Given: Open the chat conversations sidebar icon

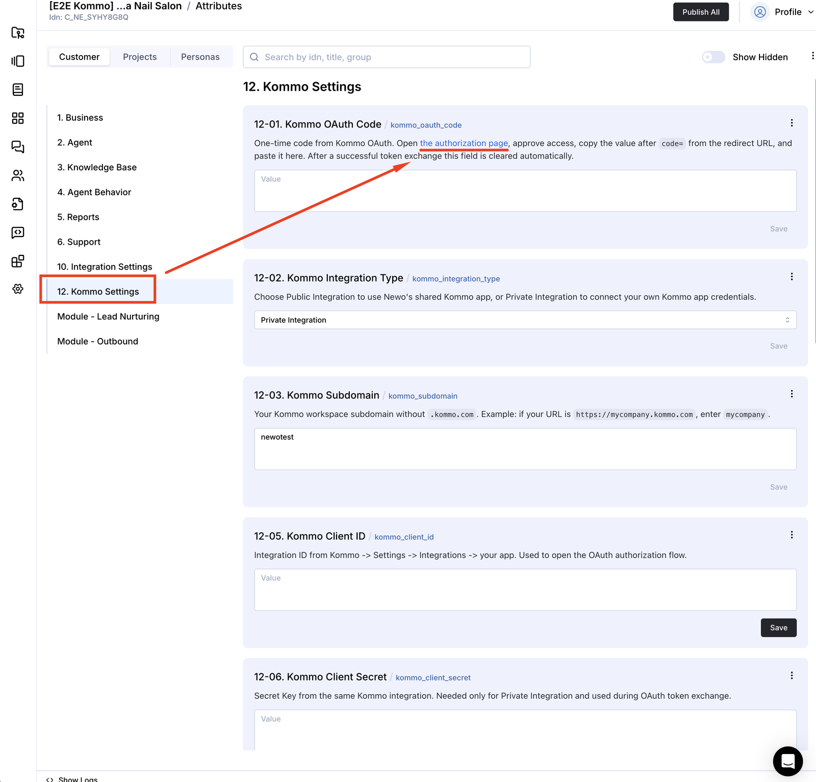Looking at the screenshot, I should tap(18, 147).
